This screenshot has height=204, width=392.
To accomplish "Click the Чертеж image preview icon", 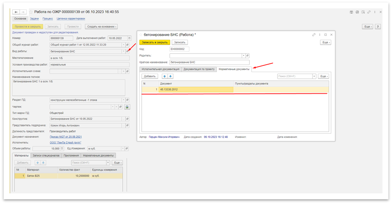I will (127, 107).
